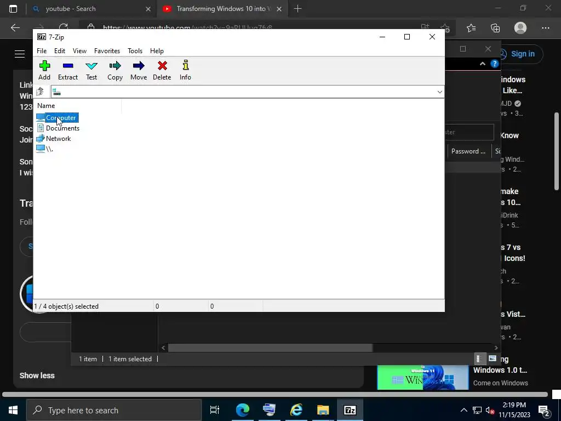Screen dimensions: 561x421
Task: Expand the 7-Zip address bar dropdown
Action: (x=439, y=92)
